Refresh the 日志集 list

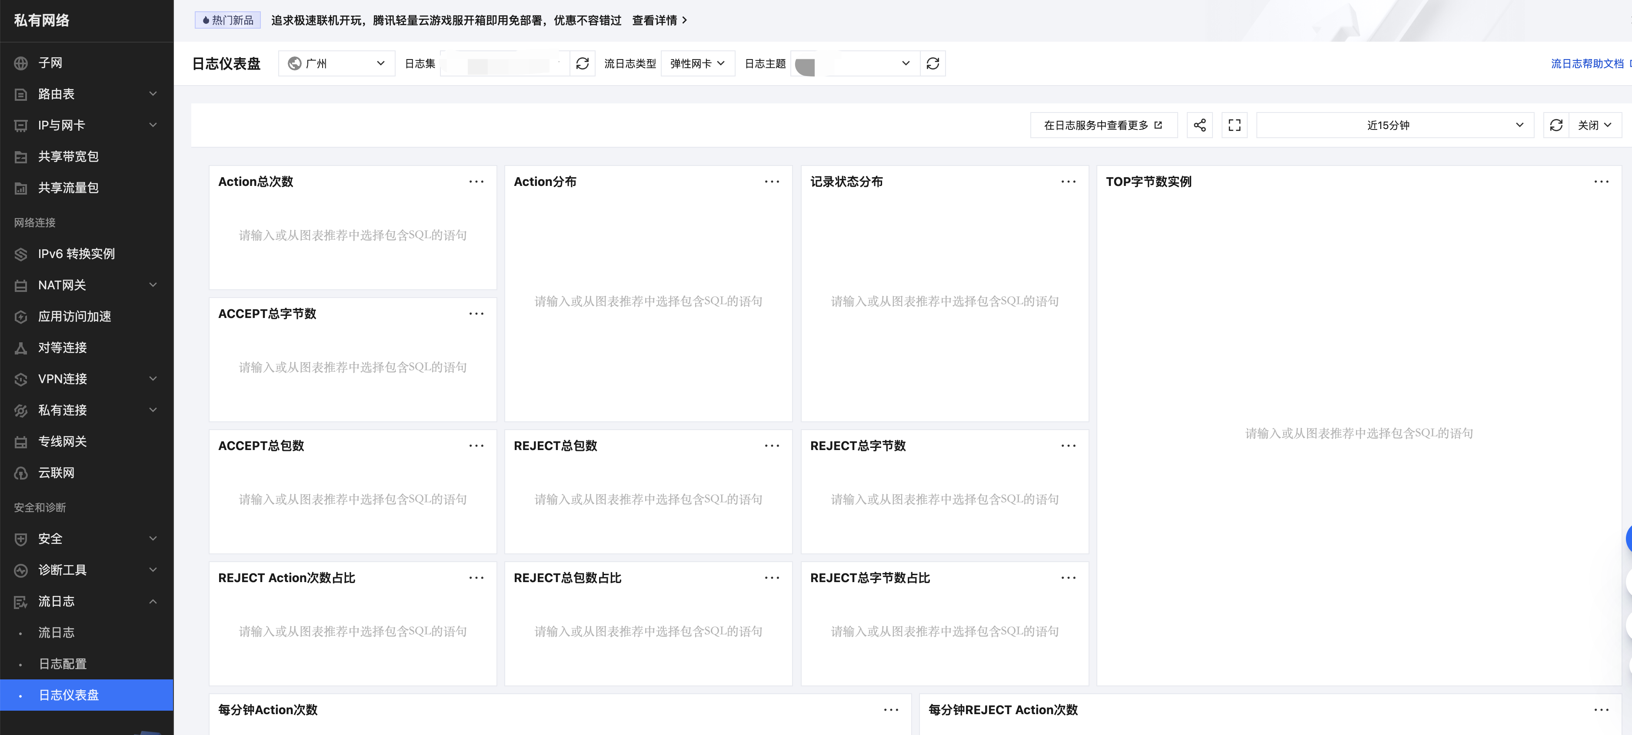coord(582,63)
